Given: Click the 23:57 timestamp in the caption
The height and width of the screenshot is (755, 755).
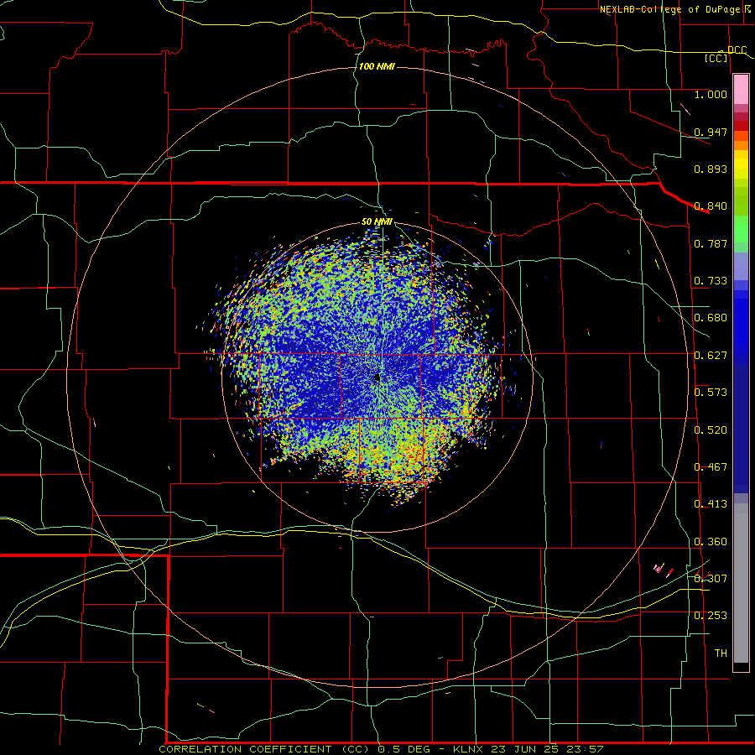Looking at the screenshot, I should (588, 749).
